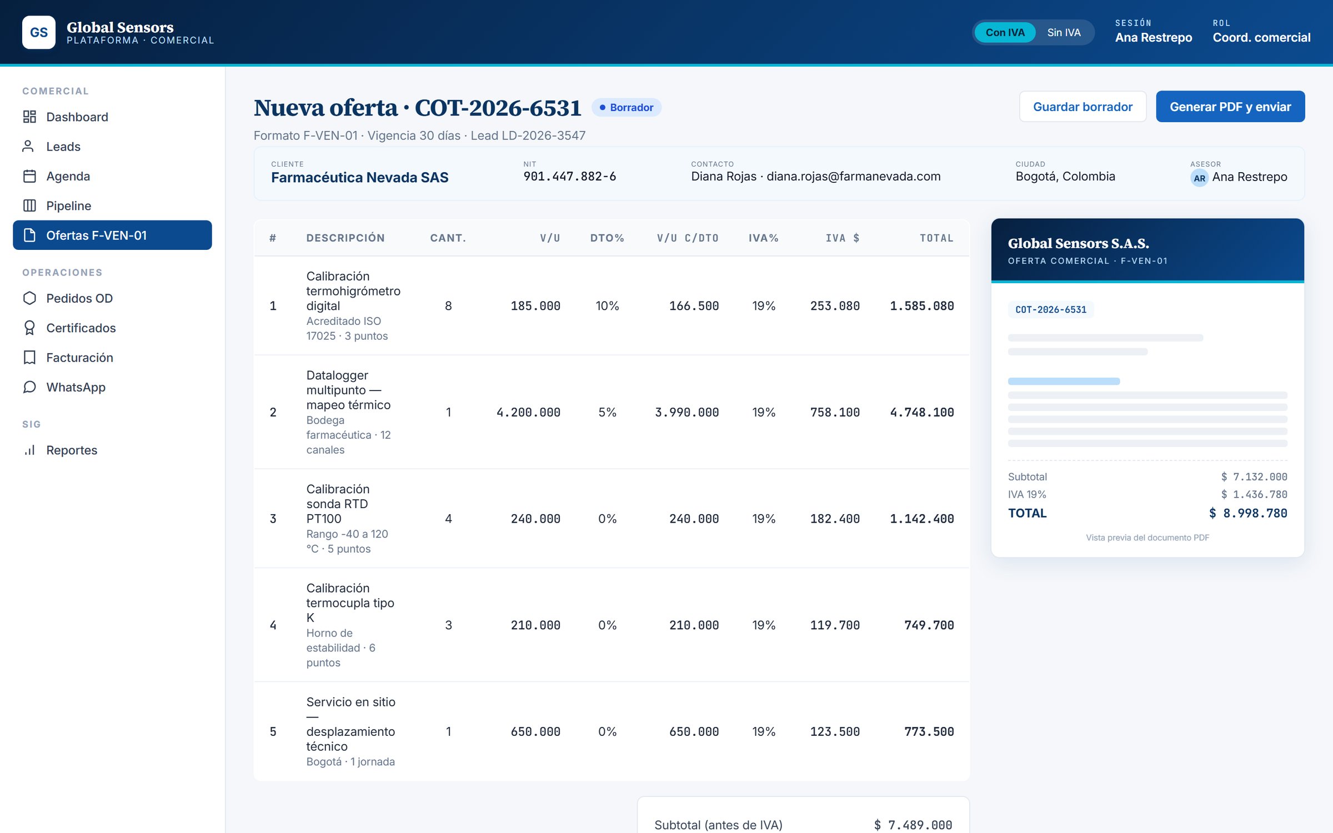Switch pricing to Sin IVA
1333x833 pixels.
point(1064,32)
